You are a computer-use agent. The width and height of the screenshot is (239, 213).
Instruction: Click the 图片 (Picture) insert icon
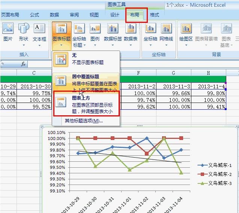pos(8,32)
